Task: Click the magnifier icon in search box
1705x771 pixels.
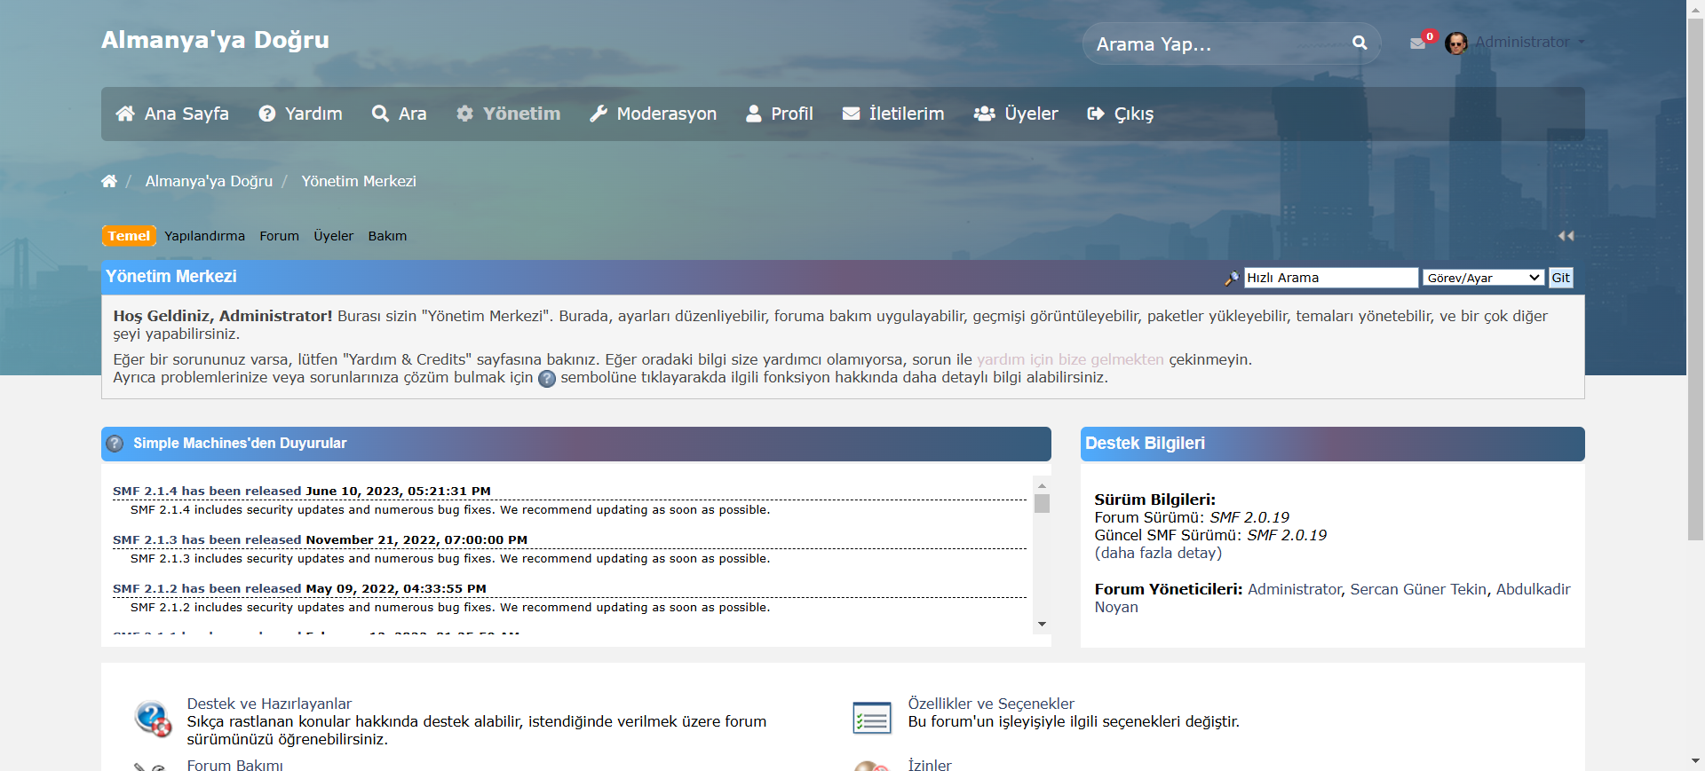Action: pos(1359,43)
